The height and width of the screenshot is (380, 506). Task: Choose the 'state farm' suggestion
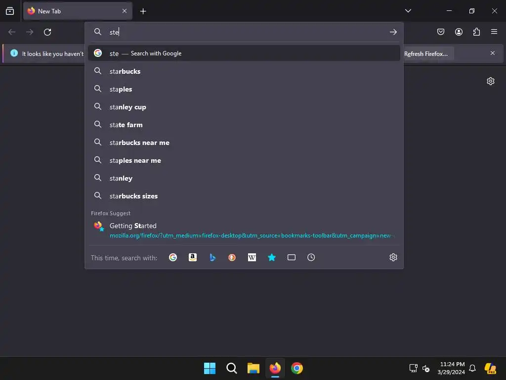click(244, 124)
